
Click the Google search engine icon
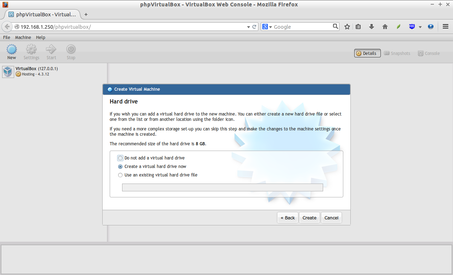coord(265,27)
